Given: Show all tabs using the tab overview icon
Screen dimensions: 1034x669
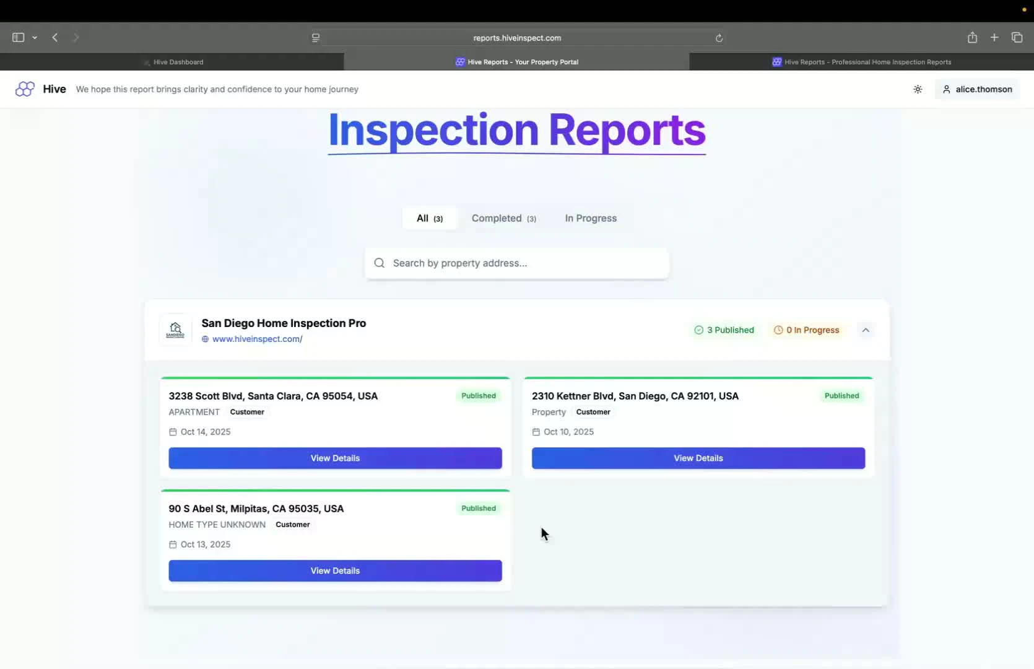Looking at the screenshot, I should 1017,37.
